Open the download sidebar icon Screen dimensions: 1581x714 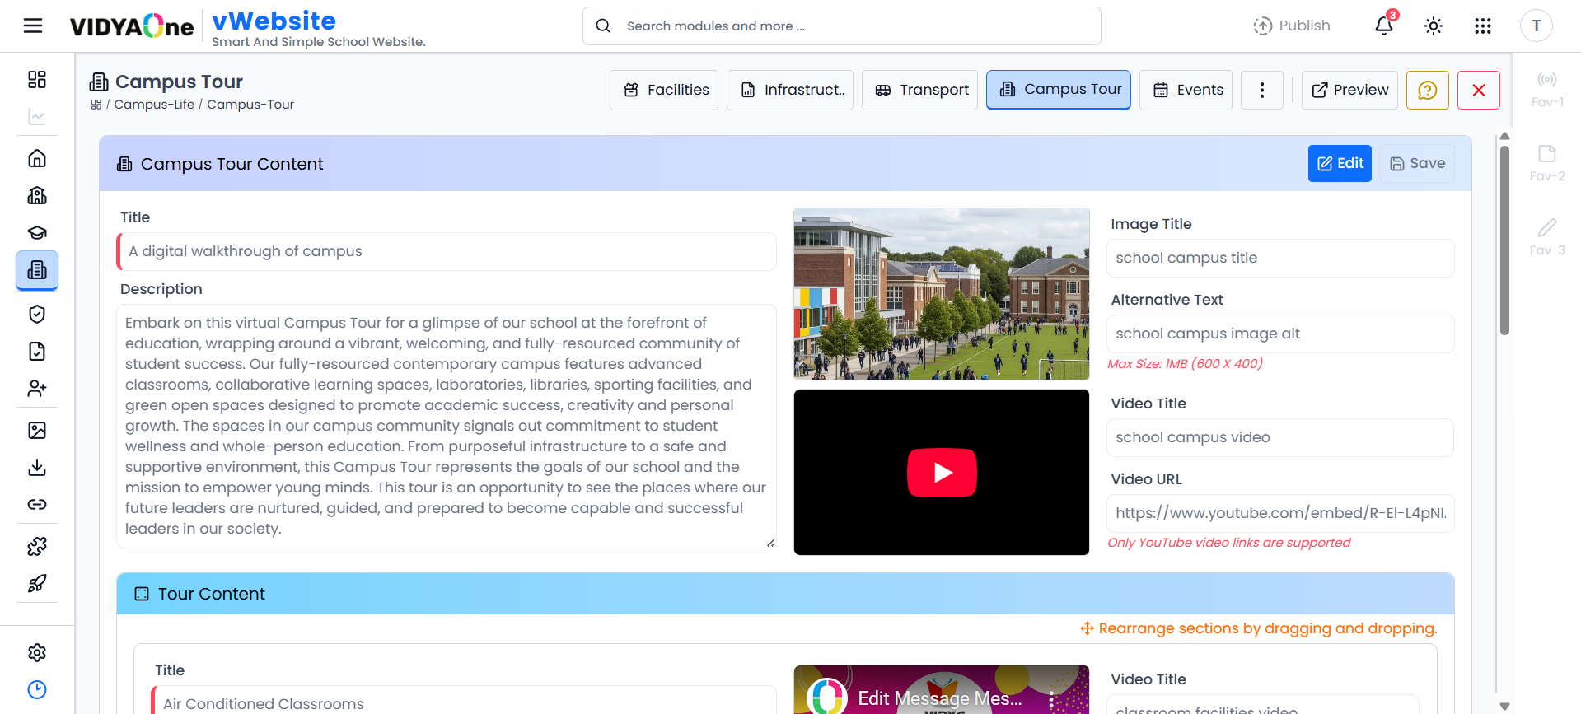tap(37, 468)
